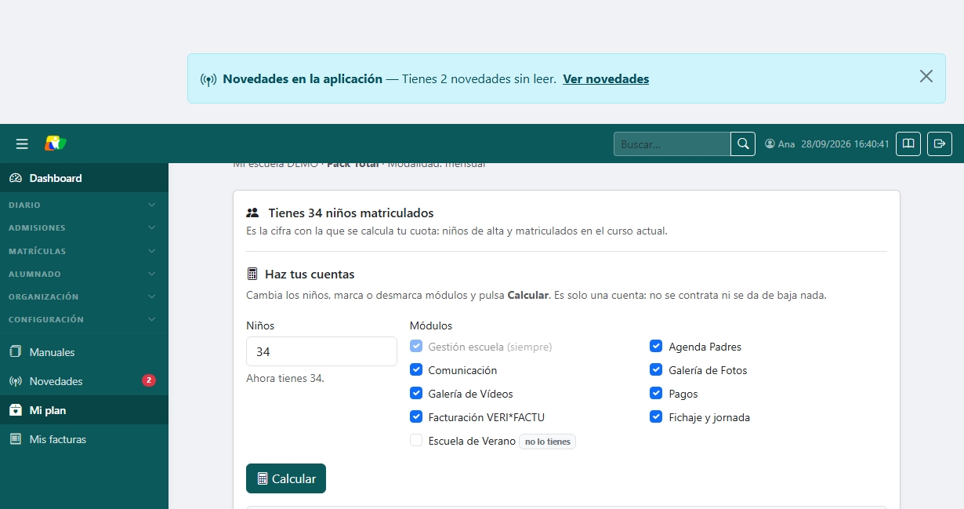The image size is (964, 509).
Task: Click the 'no lo tienes' badge
Action: click(x=547, y=442)
